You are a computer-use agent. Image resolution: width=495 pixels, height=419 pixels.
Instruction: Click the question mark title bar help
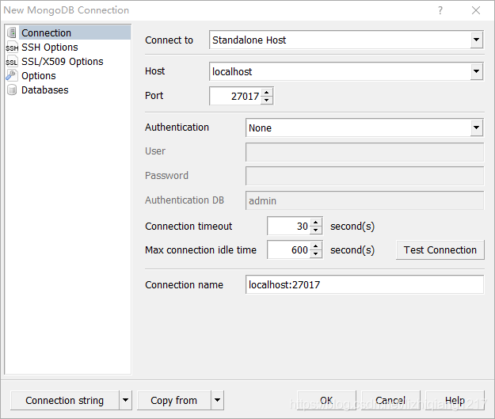coord(440,10)
